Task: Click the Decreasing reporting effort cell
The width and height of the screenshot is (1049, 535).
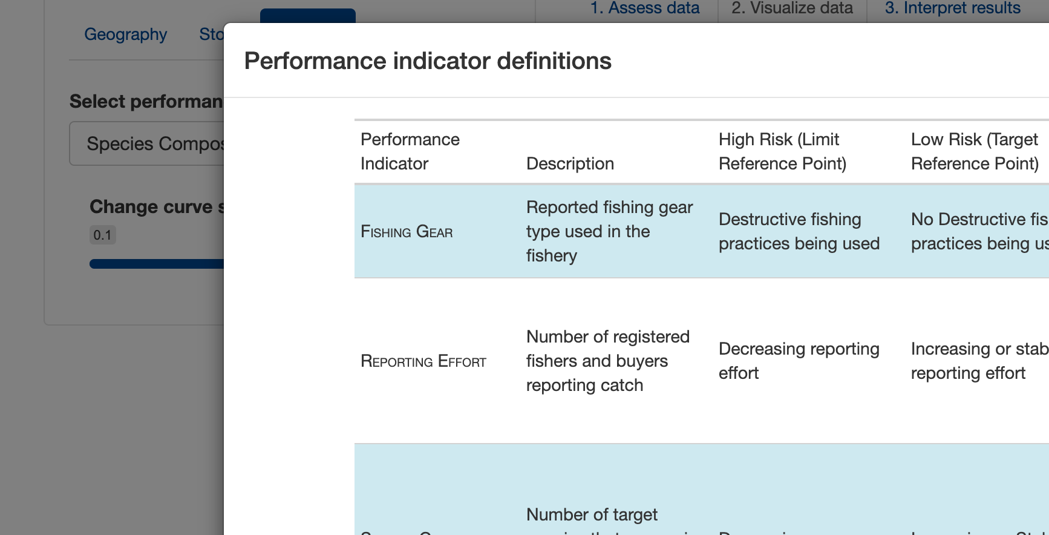Action: coord(800,361)
